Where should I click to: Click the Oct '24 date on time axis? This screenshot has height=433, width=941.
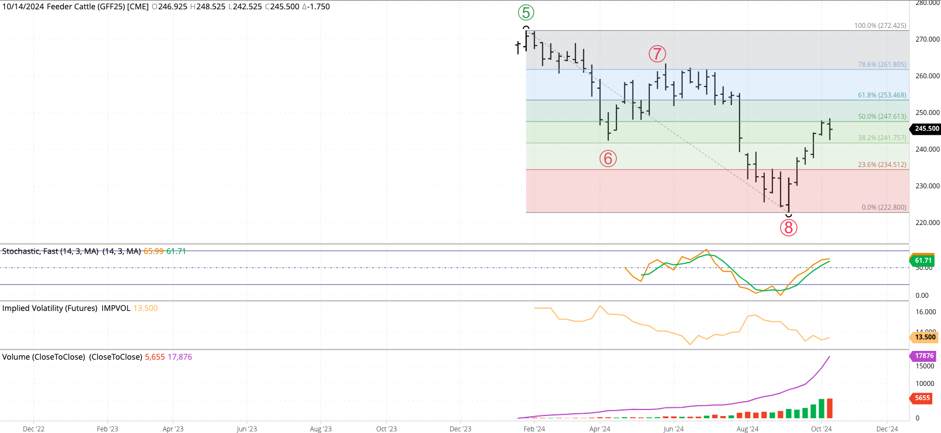(x=821, y=429)
